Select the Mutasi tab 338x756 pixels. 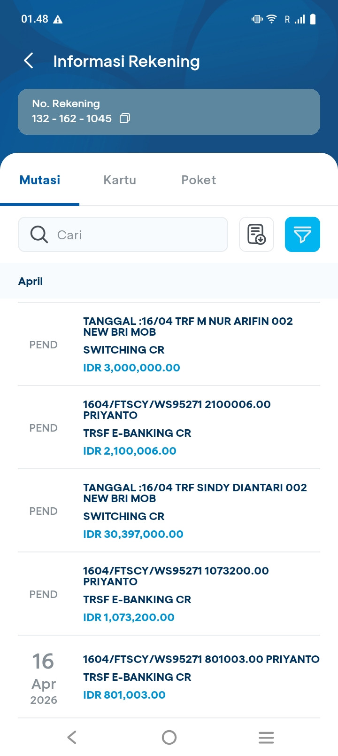40,180
